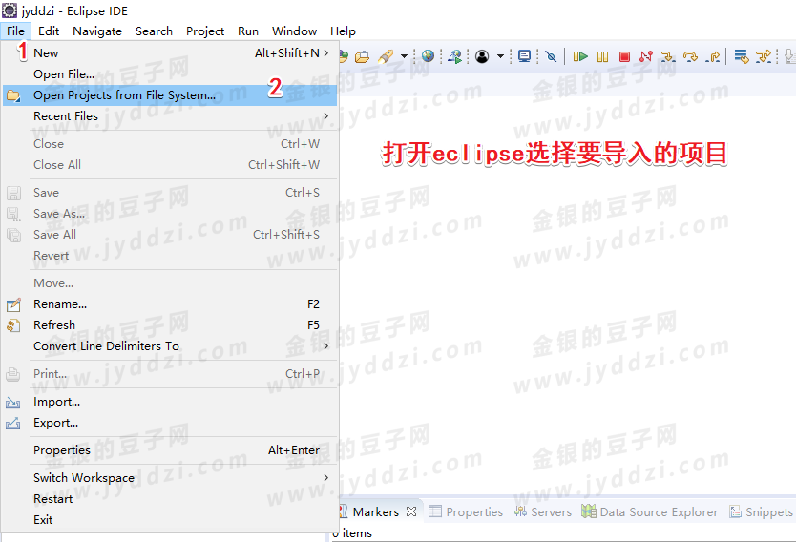Click the green Resume debug icon
The width and height of the screenshot is (796, 542).
[x=580, y=56]
